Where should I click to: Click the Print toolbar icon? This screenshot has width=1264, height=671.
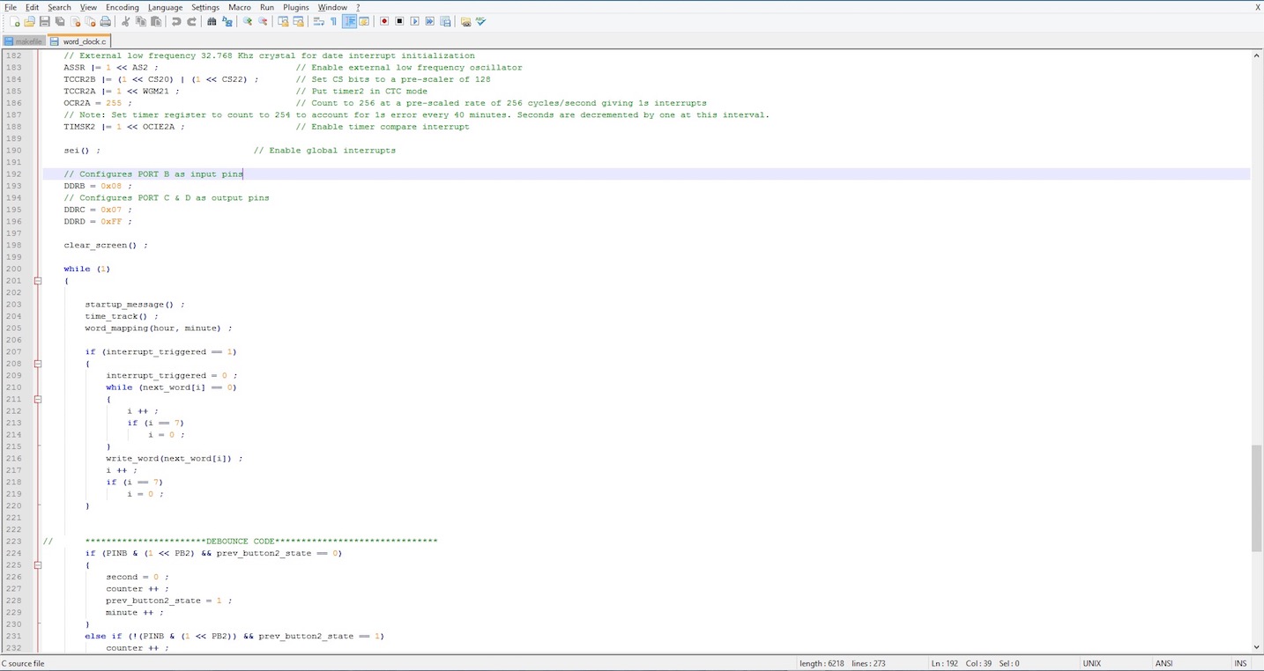pyautogui.click(x=106, y=22)
